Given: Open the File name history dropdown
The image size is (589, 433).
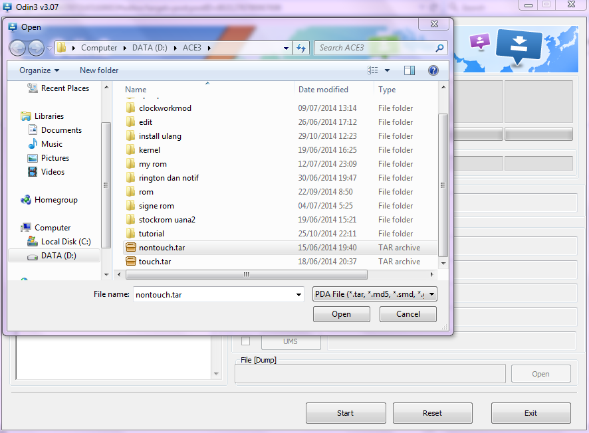Looking at the screenshot, I should [298, 295].
